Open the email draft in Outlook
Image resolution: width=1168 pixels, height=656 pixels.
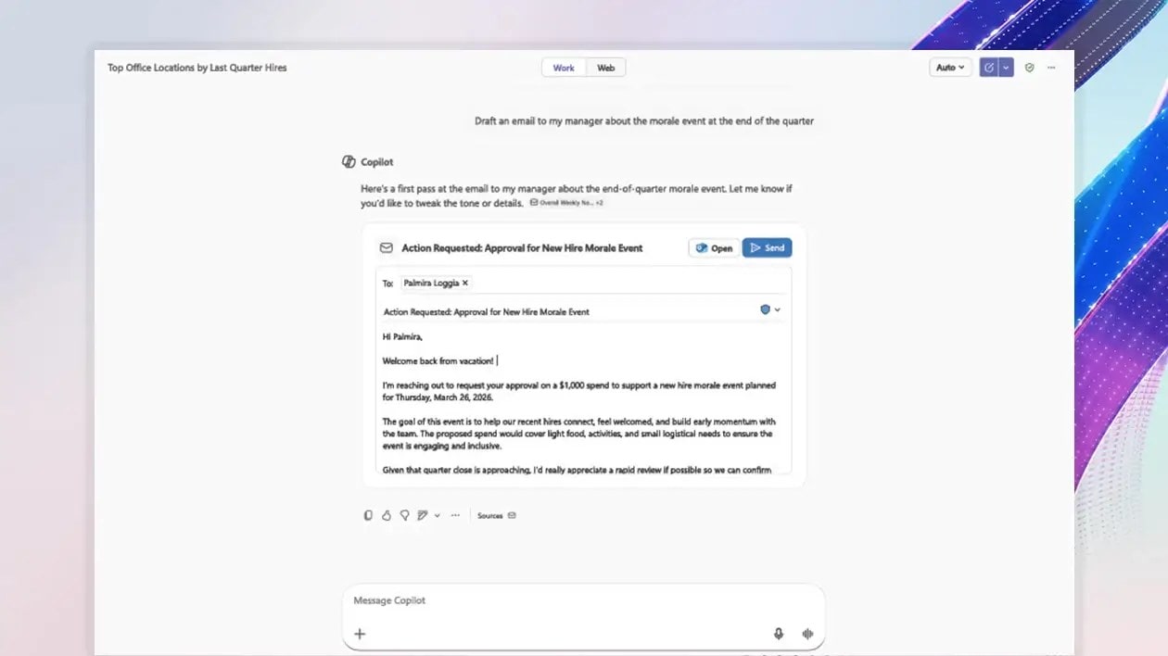click(x=713, y=247)
